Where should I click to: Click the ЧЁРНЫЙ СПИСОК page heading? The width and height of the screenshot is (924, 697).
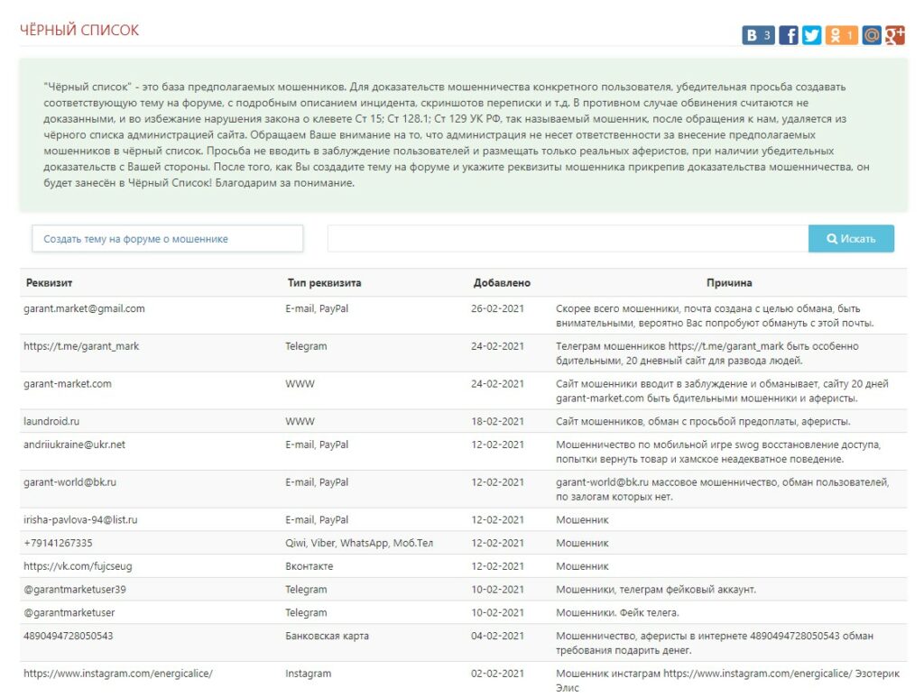(x=79, y=31)
